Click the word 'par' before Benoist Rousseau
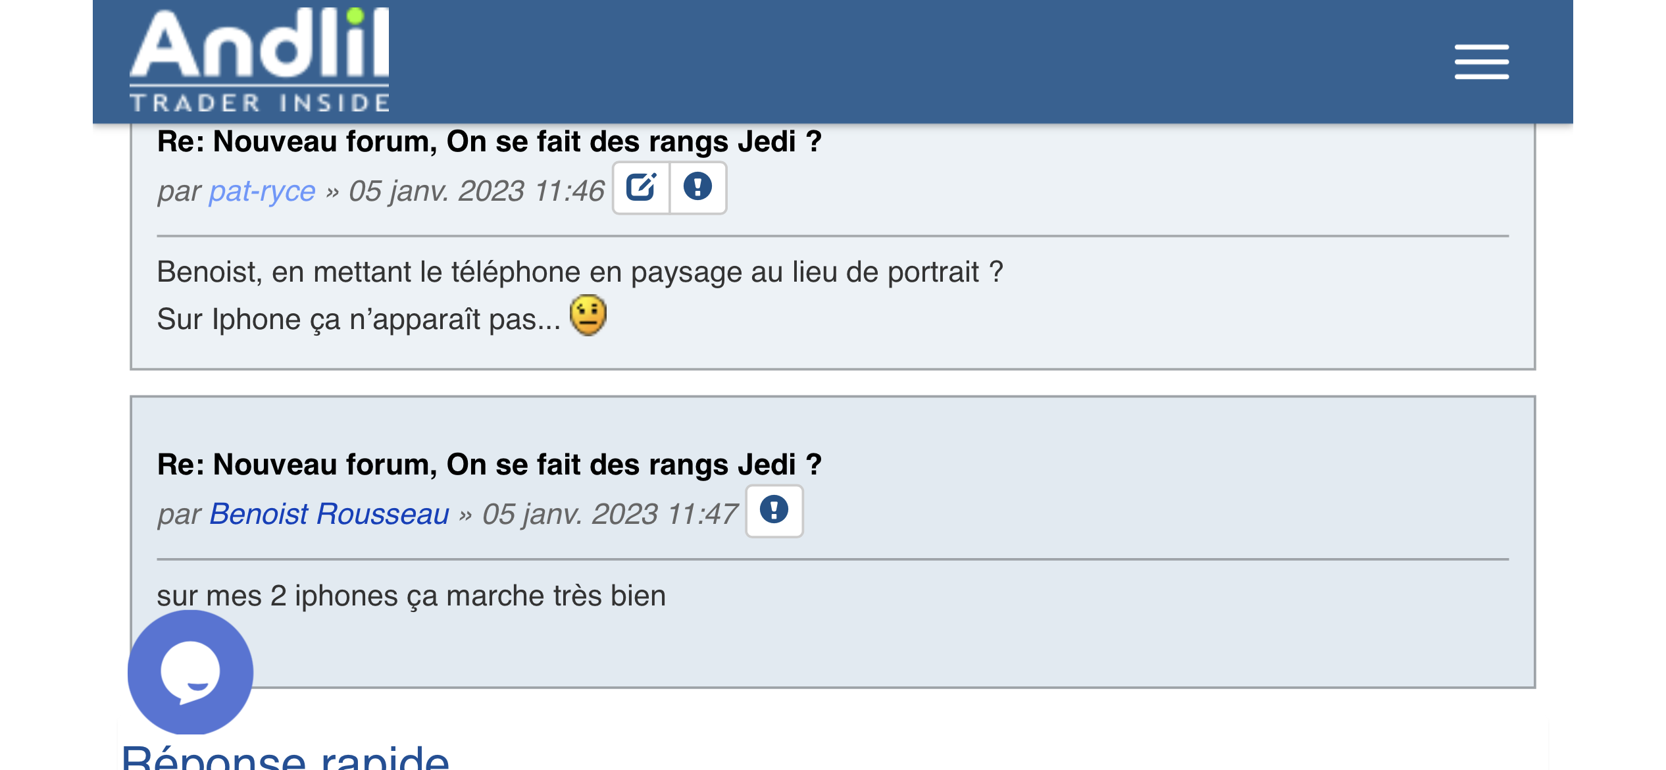The width and height of the screenshot is (1666, 770). [x=178, y=515]
